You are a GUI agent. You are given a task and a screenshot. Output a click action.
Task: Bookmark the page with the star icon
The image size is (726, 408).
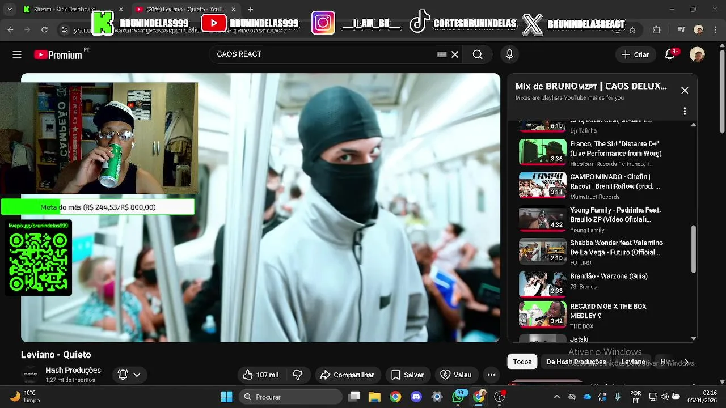coord(632,29)
